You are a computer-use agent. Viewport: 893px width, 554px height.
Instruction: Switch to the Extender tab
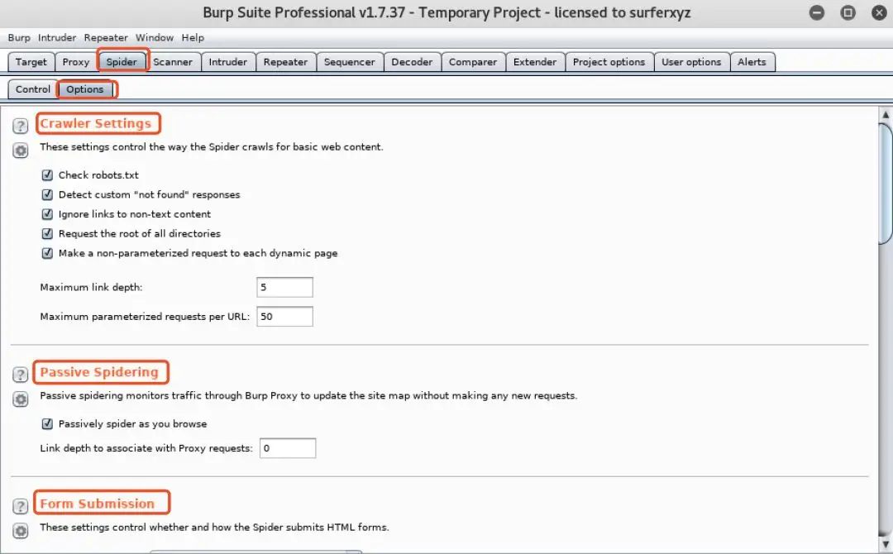pos(535,62)
